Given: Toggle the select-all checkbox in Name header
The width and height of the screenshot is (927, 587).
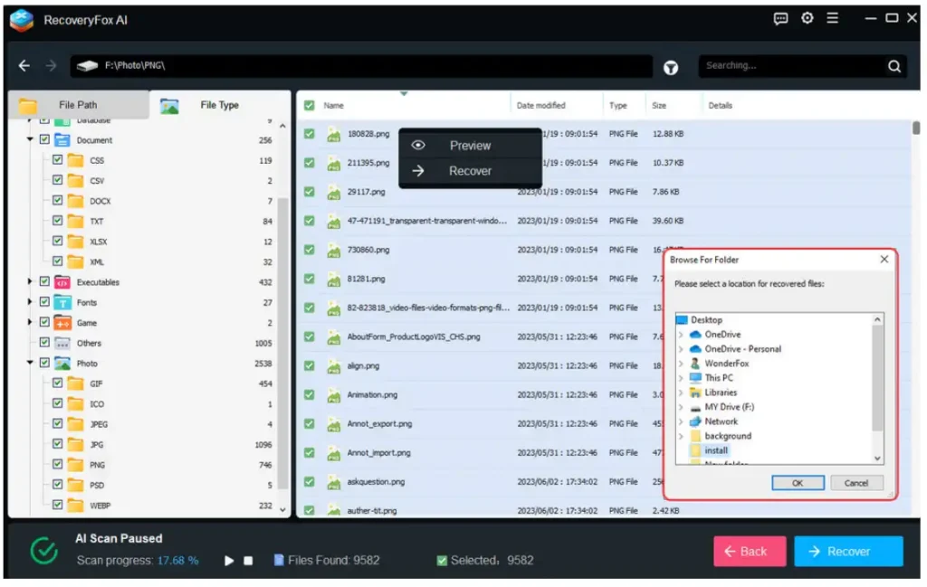Looking at the screenshot, I should [310, 106].
